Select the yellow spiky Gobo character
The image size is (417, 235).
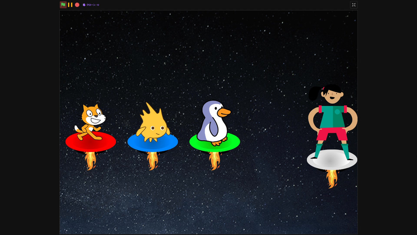pos(153,123)
